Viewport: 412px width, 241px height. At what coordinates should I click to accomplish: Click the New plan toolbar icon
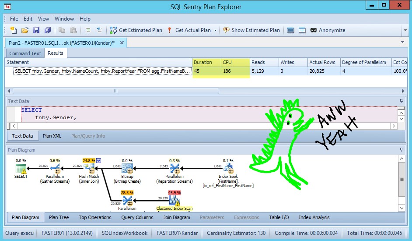click(x=14, y=30)
